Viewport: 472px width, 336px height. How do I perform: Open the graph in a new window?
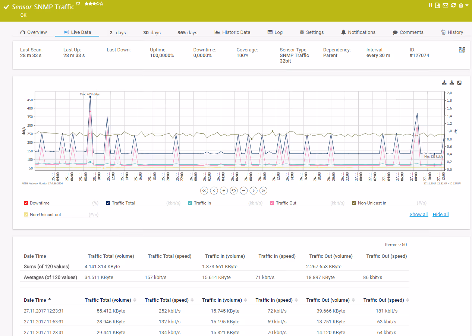pyautogui.click(x=459, y=82)
